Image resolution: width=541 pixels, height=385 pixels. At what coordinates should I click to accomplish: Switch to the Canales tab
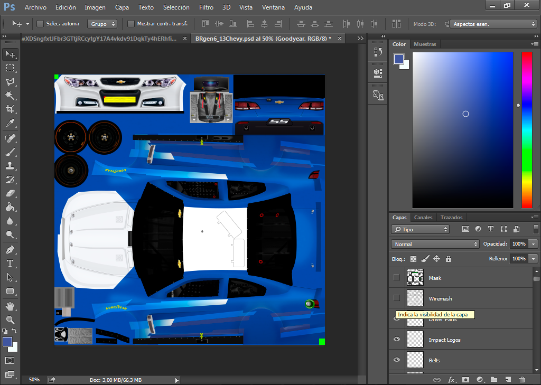coord(423,218)
